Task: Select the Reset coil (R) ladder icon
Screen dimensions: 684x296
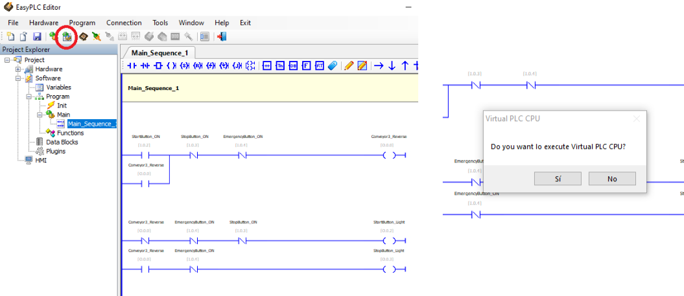Action: coord(198,66)
